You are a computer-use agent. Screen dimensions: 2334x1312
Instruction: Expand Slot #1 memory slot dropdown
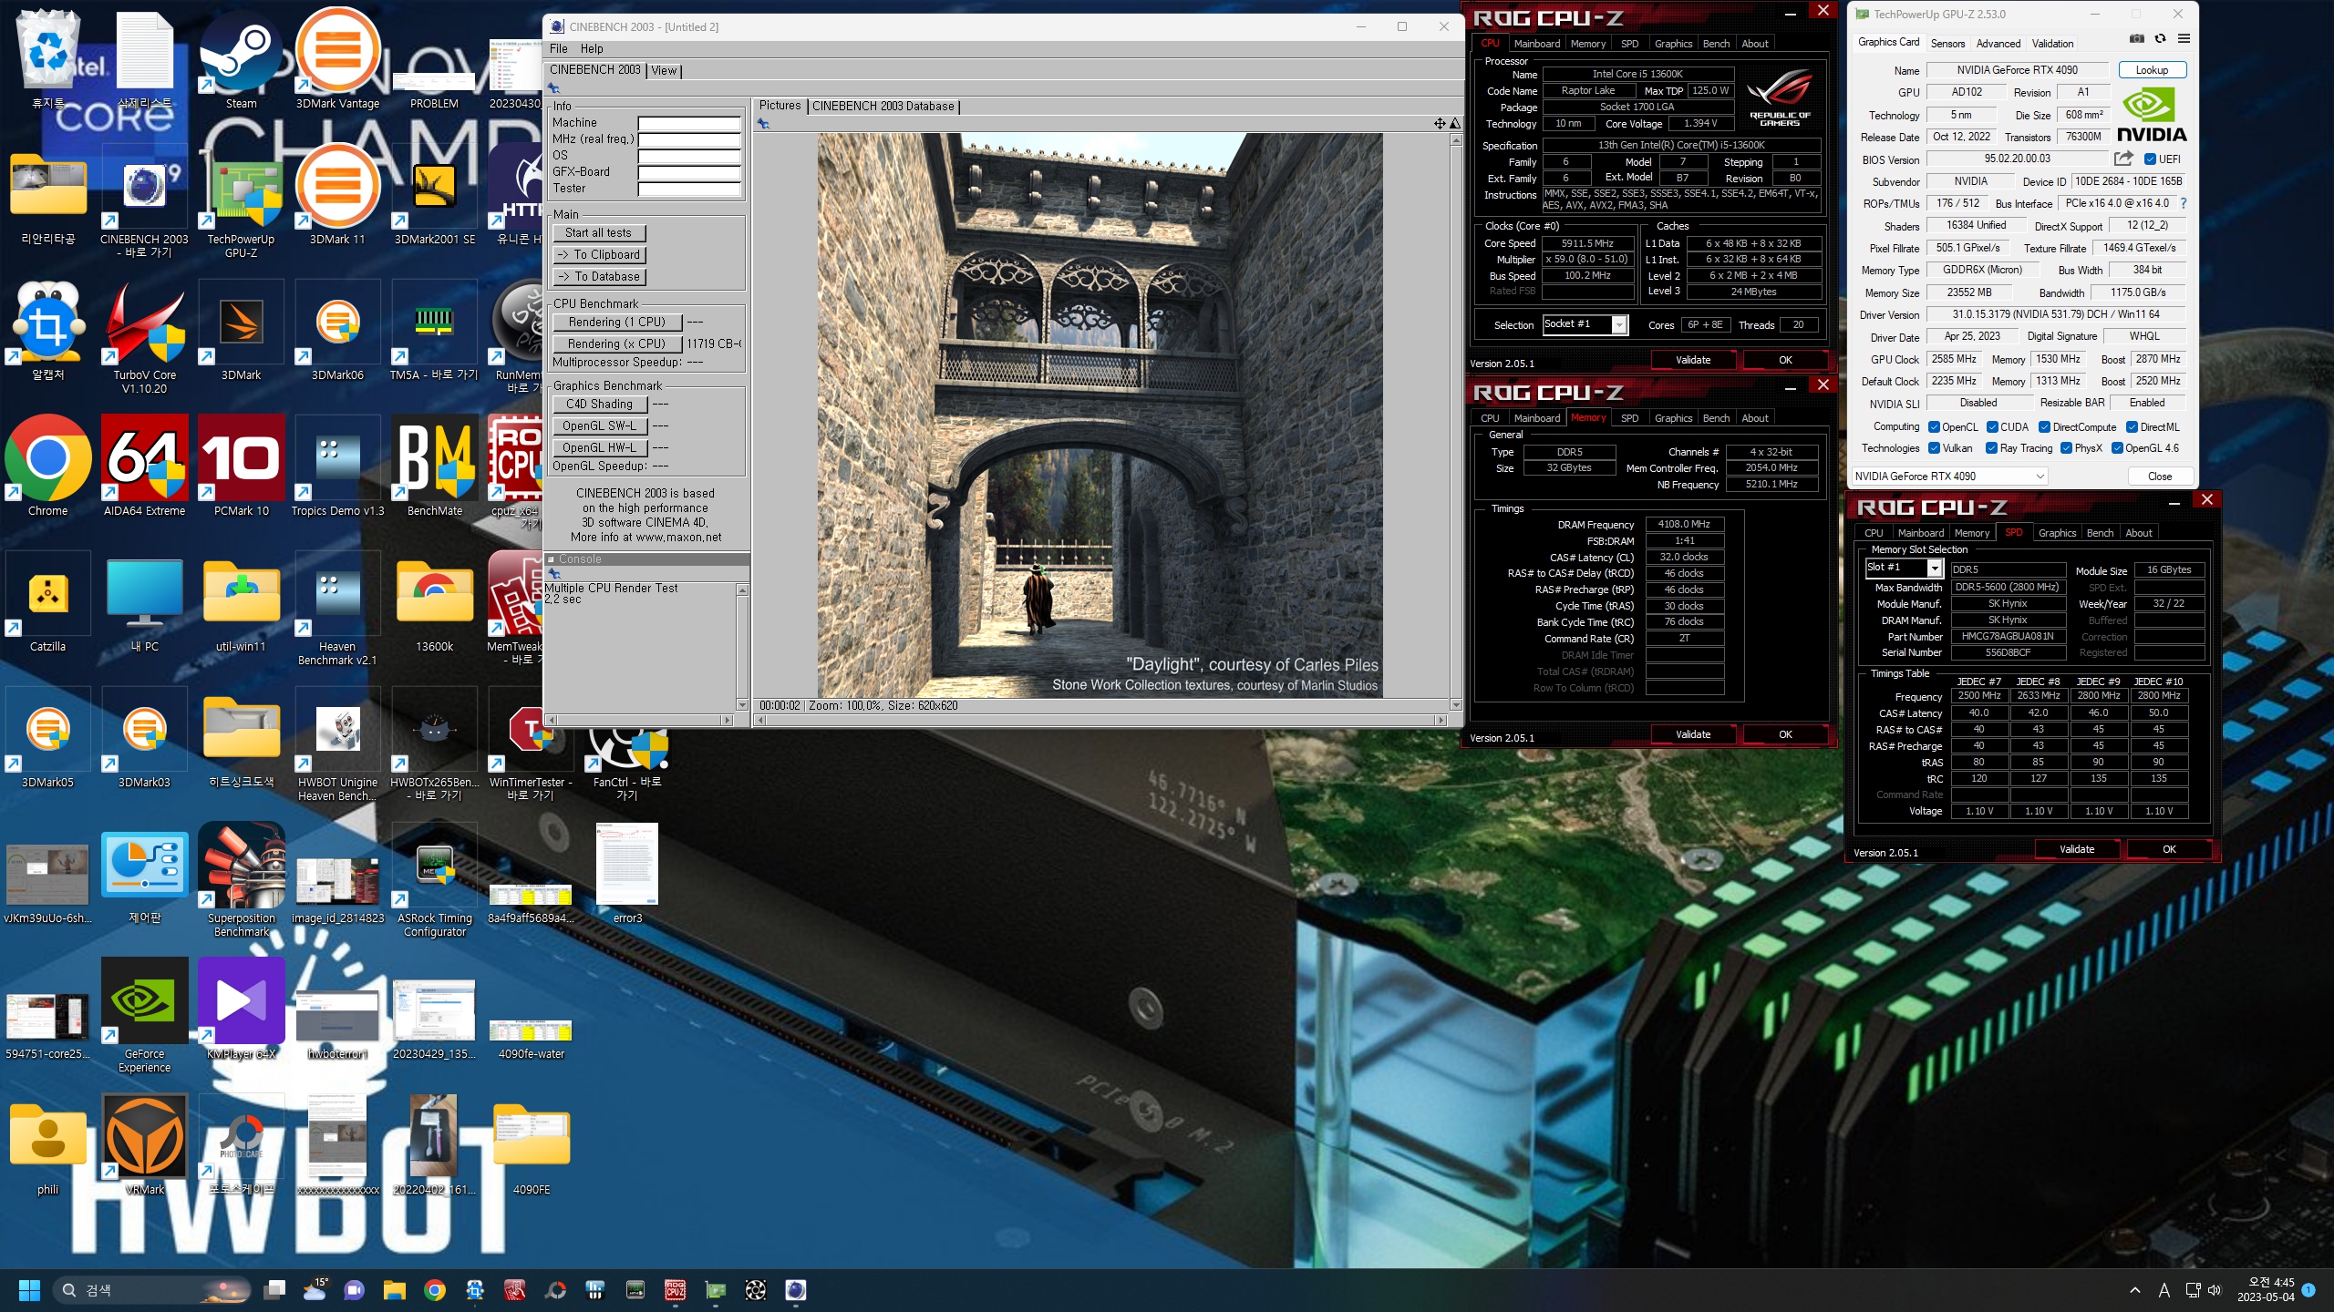[1934, 569]
